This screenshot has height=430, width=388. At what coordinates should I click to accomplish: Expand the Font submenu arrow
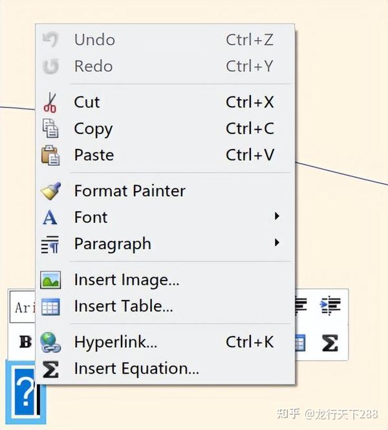coord(277,216)
